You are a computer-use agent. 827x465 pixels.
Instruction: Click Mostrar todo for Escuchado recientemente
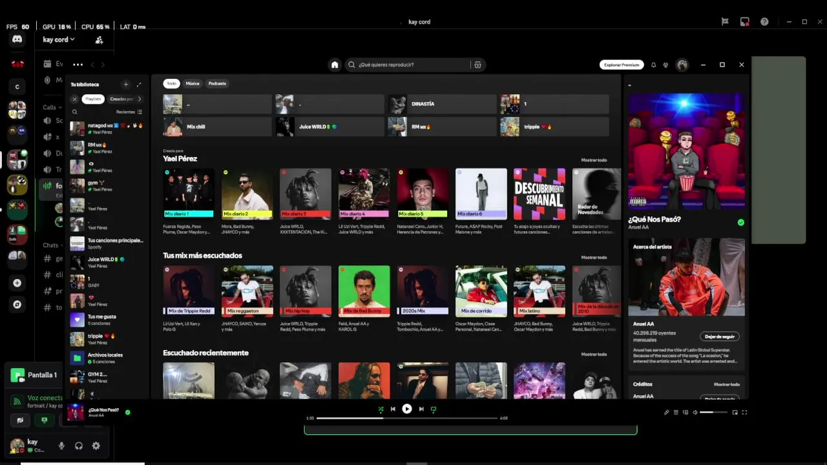pos(594,354)
